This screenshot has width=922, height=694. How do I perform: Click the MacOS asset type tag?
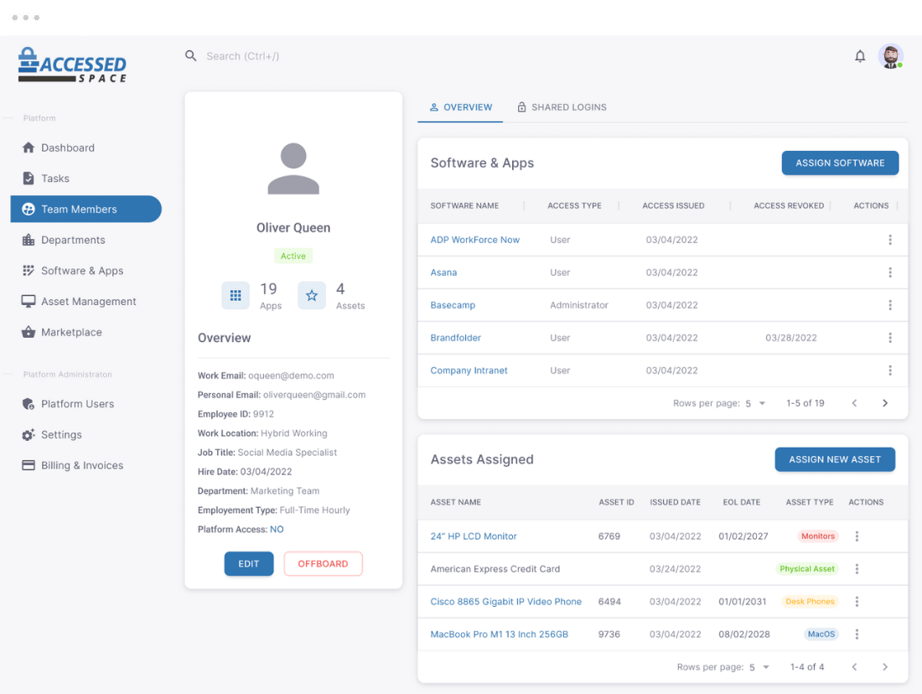pos(821,634)
